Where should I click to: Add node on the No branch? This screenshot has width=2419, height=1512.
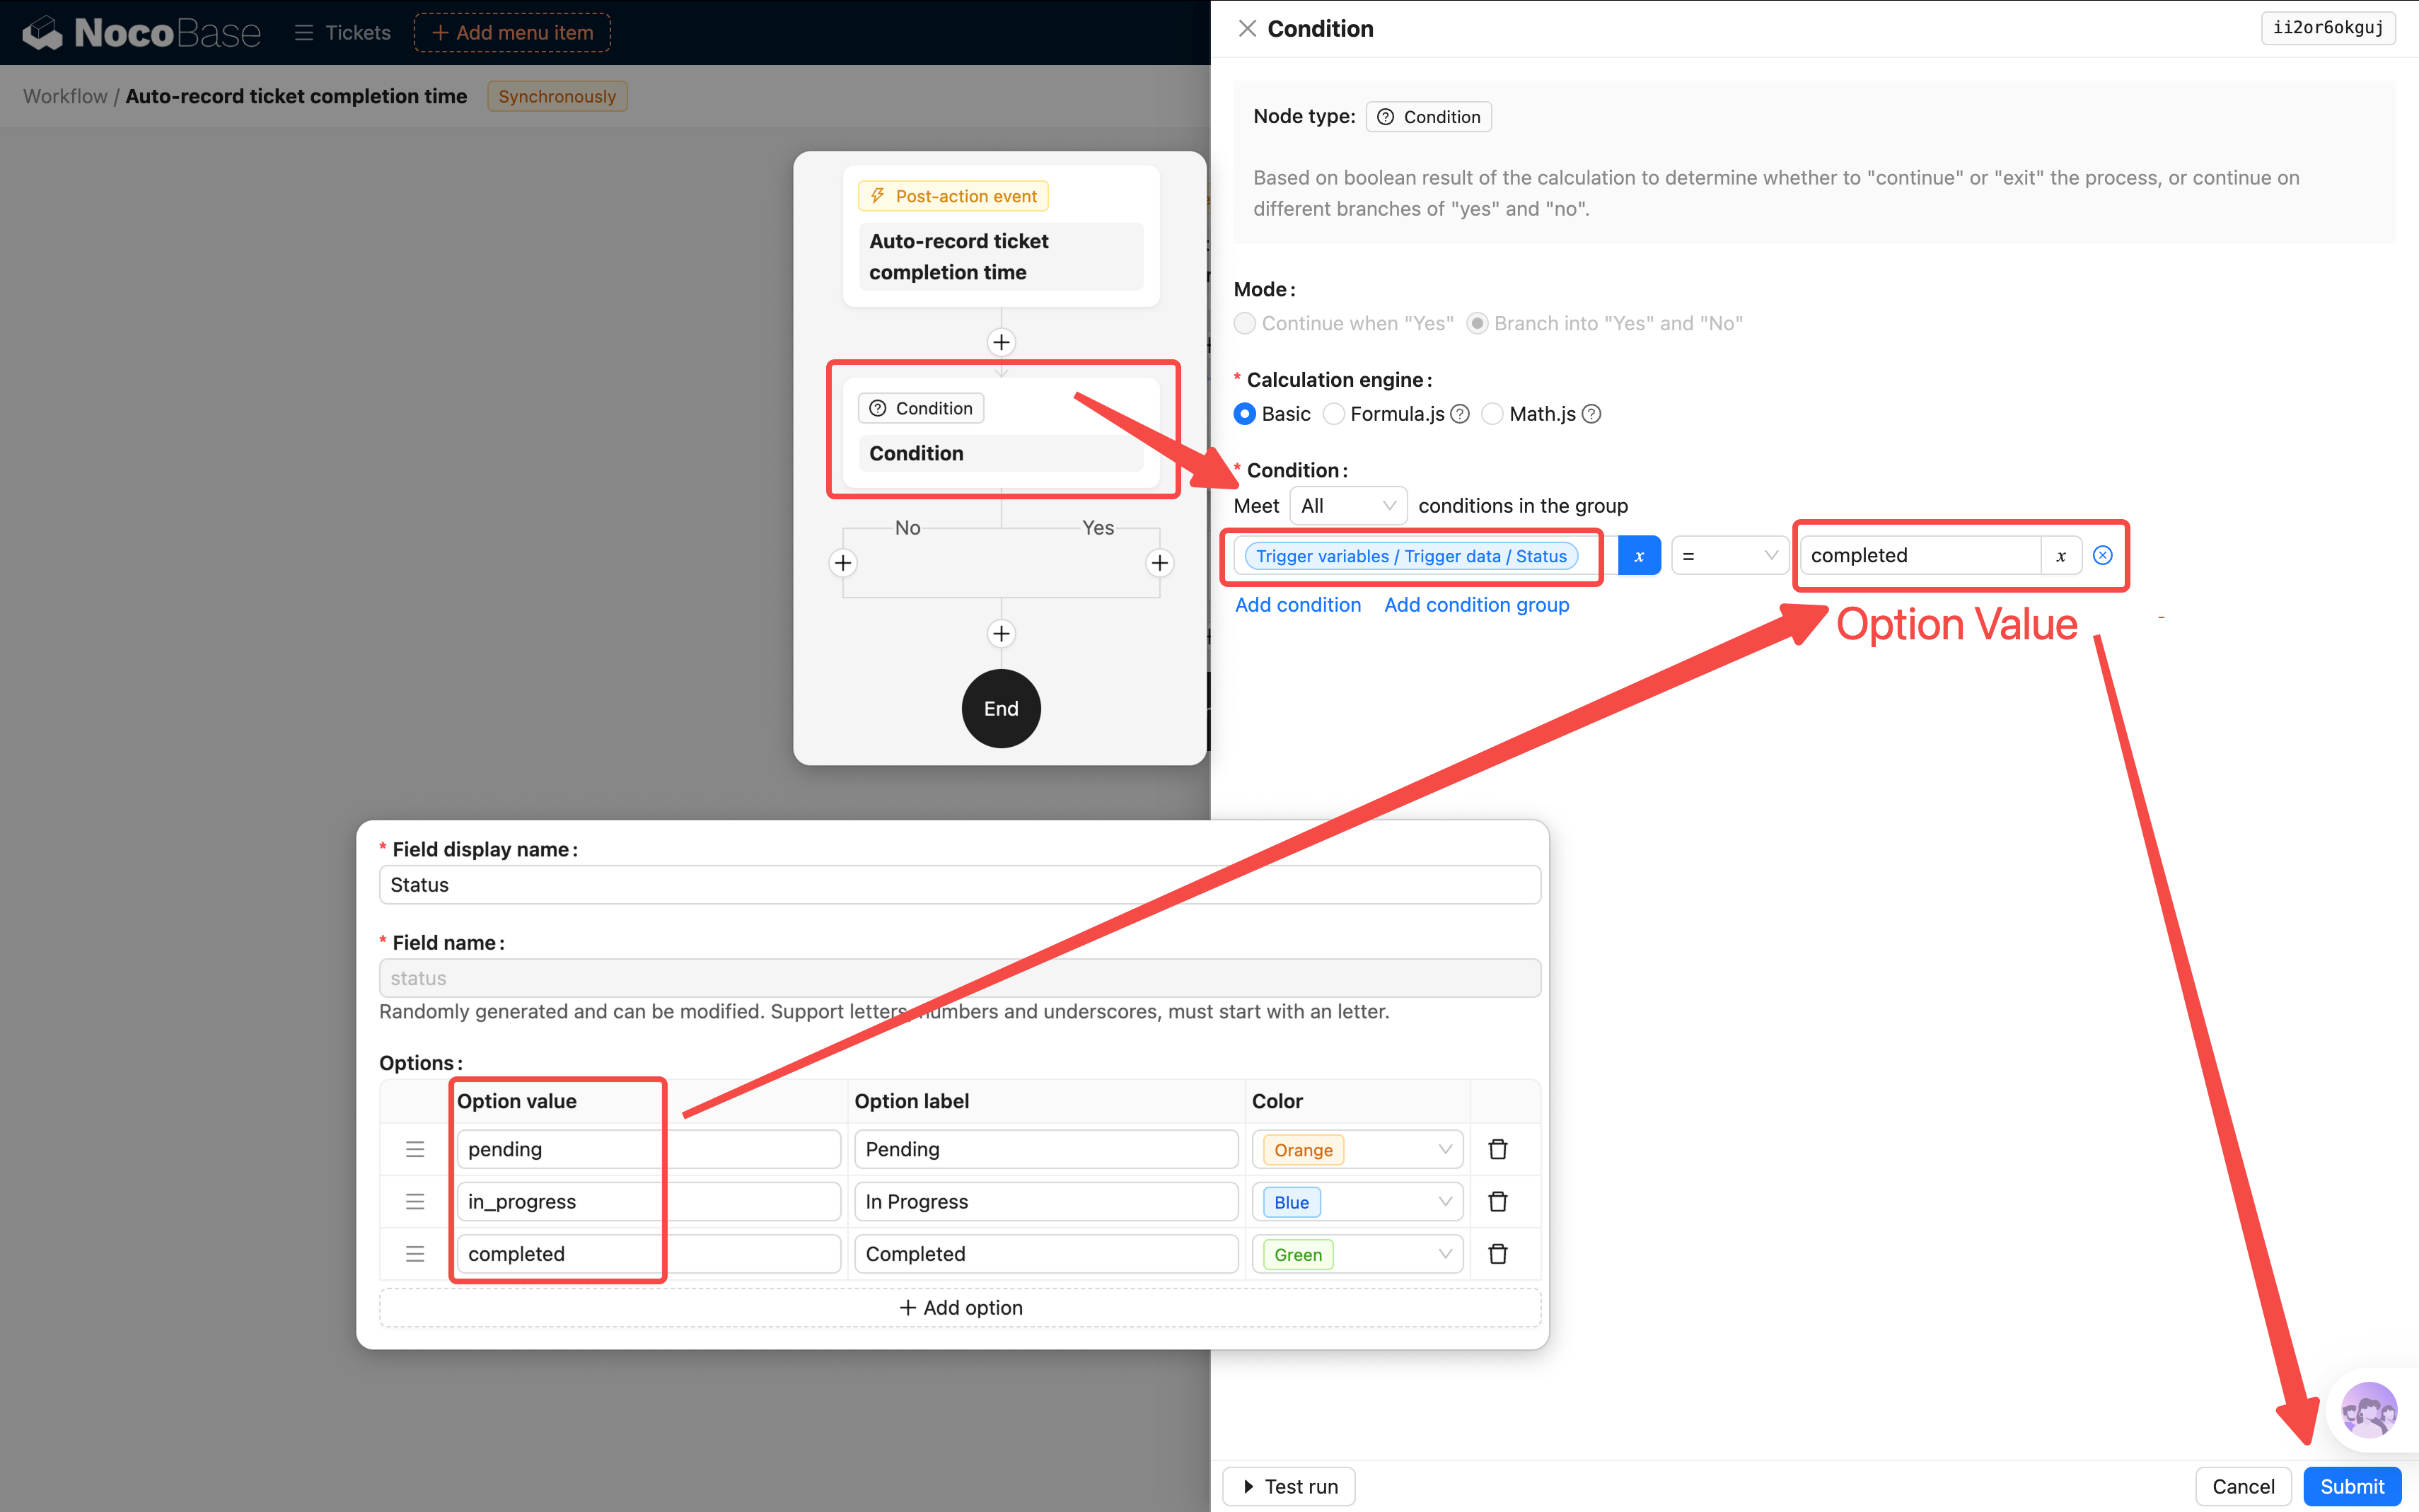point(843,563)
